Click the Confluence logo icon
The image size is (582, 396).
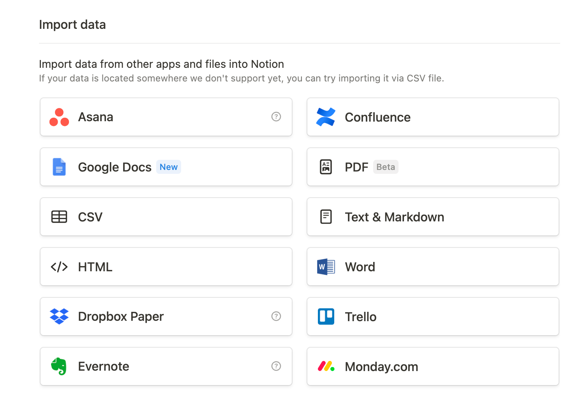click(x=326, y=117)
